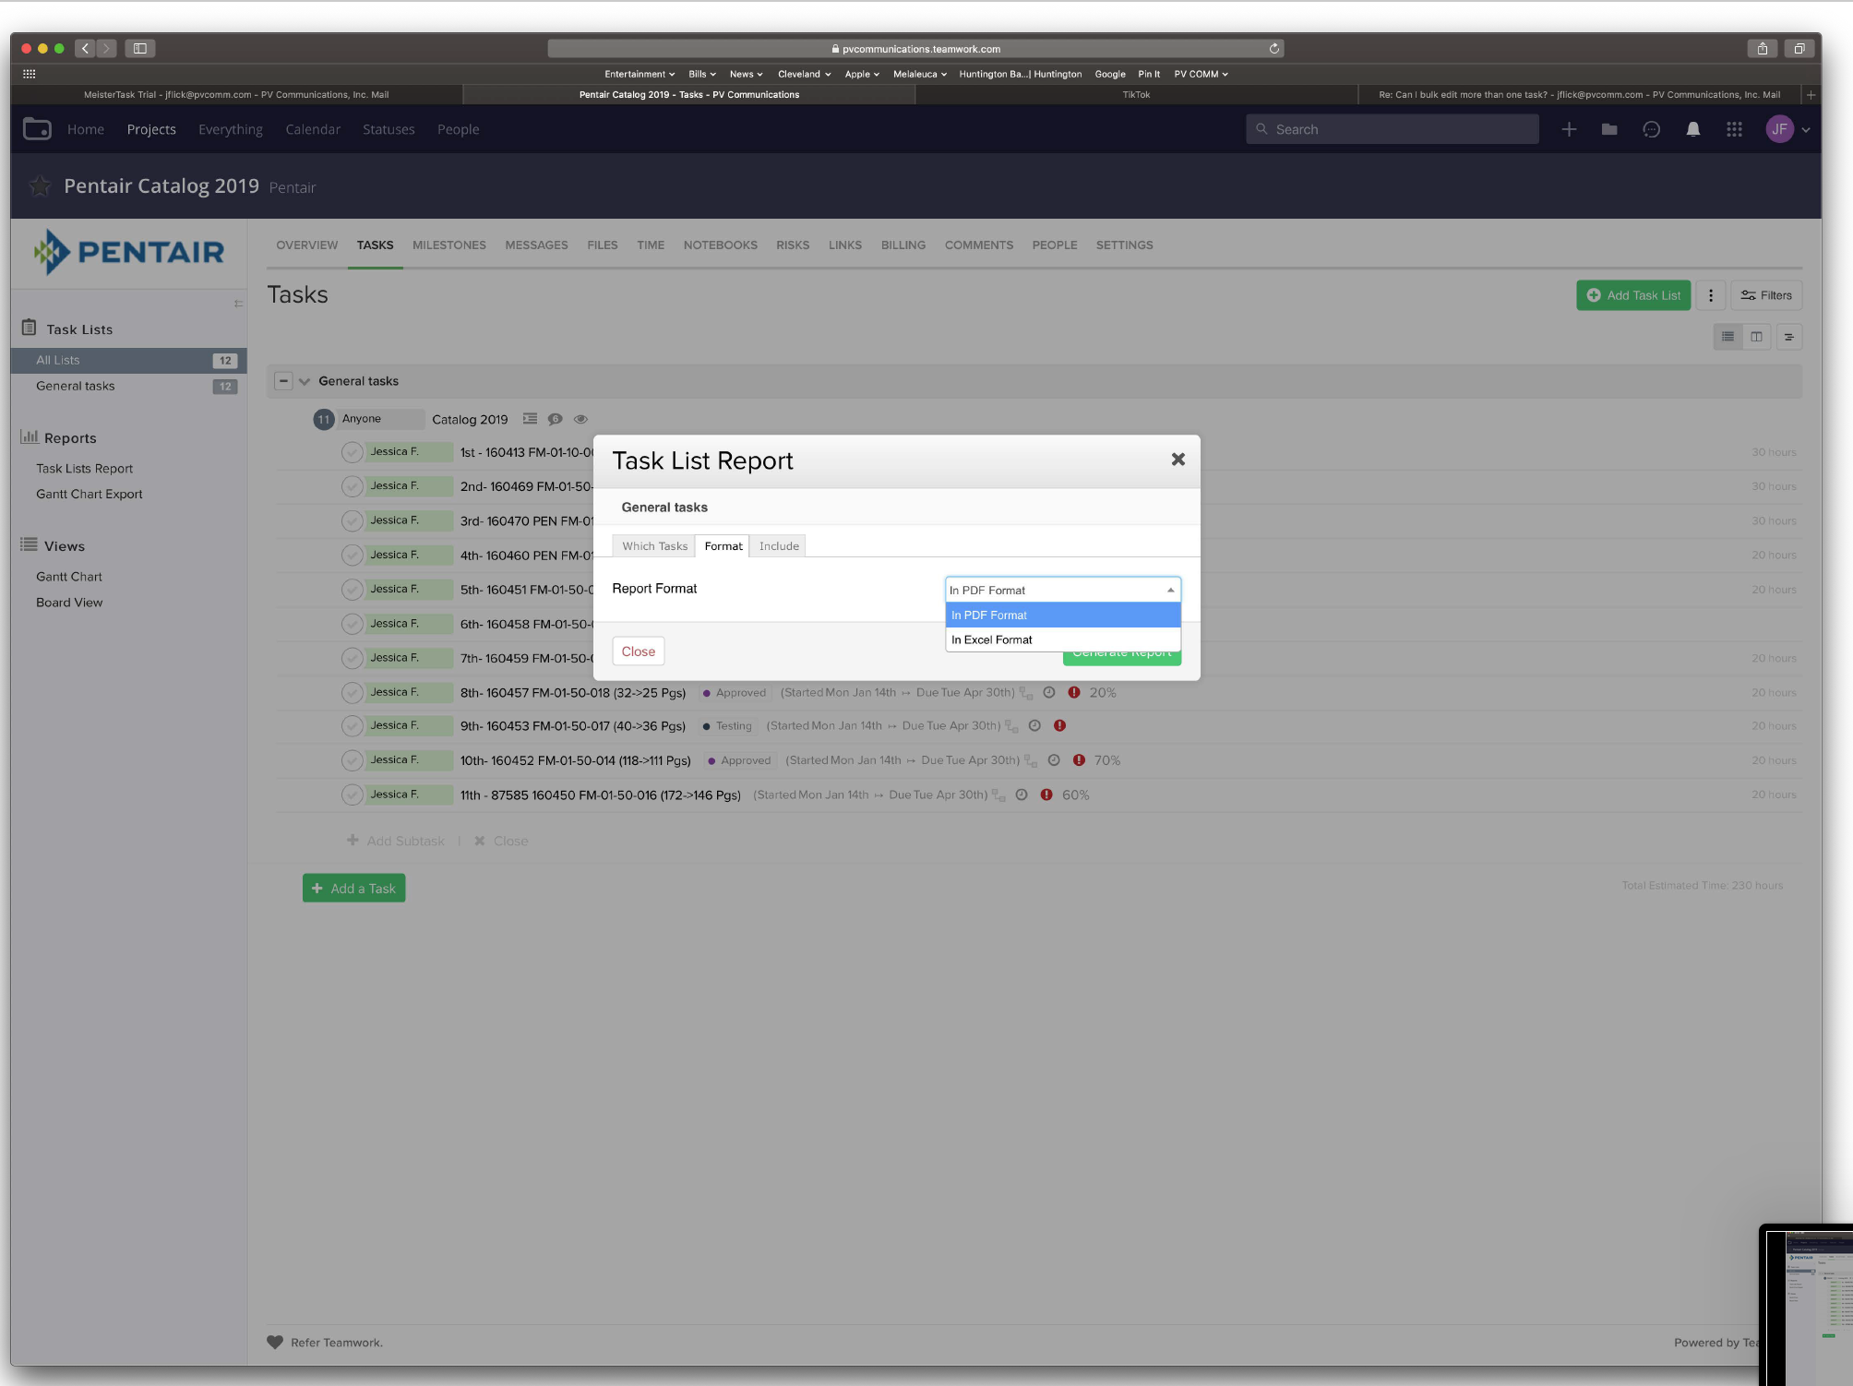Open the files folder icon in header

(x=1608, y=129)
